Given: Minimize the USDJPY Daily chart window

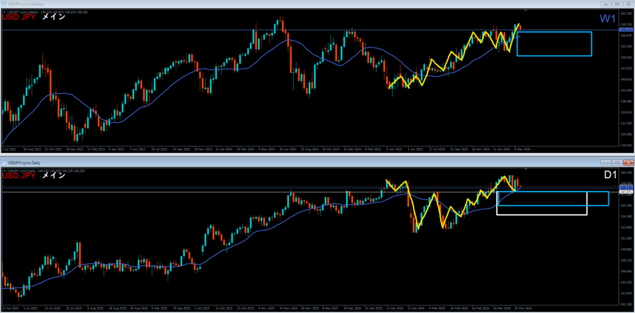Looking at the screenshot, I should tap(606, 162).
